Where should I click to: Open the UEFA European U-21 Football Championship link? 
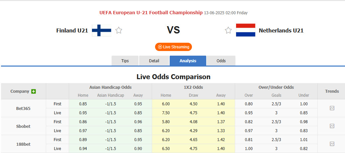pos(151,13)
